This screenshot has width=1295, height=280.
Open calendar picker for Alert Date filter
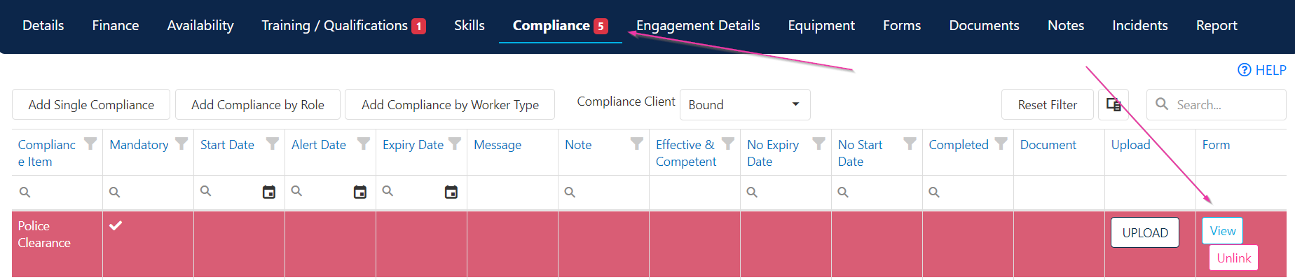[x=360, y=192]
